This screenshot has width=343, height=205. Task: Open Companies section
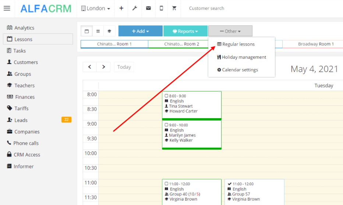click(x=23, y=132)
